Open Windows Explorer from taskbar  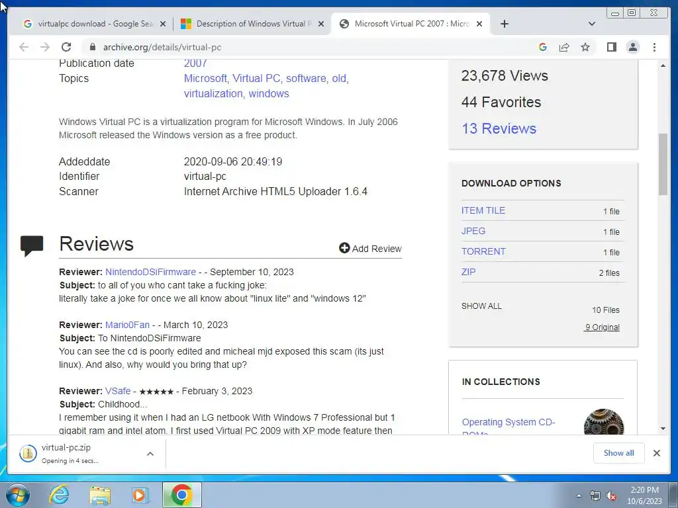pyautogui.click(x=101, y=495)
